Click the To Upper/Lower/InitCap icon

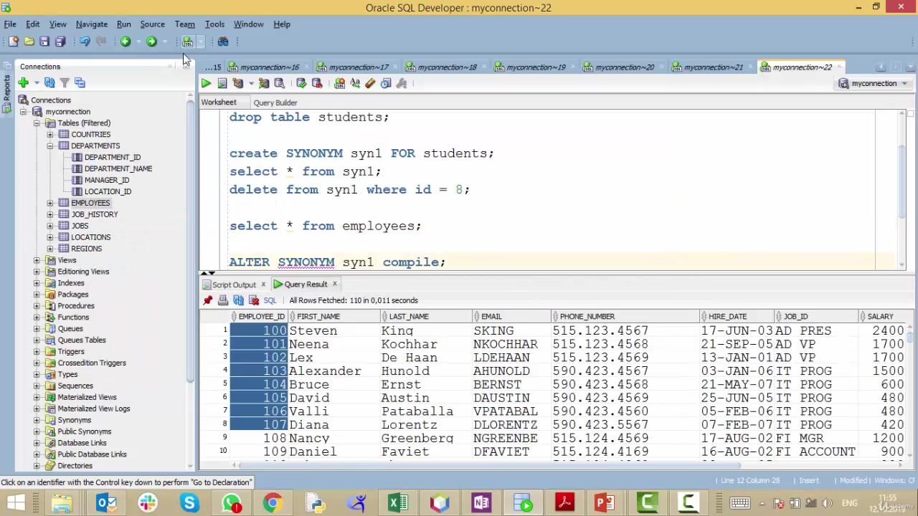(x=355, y=84)
